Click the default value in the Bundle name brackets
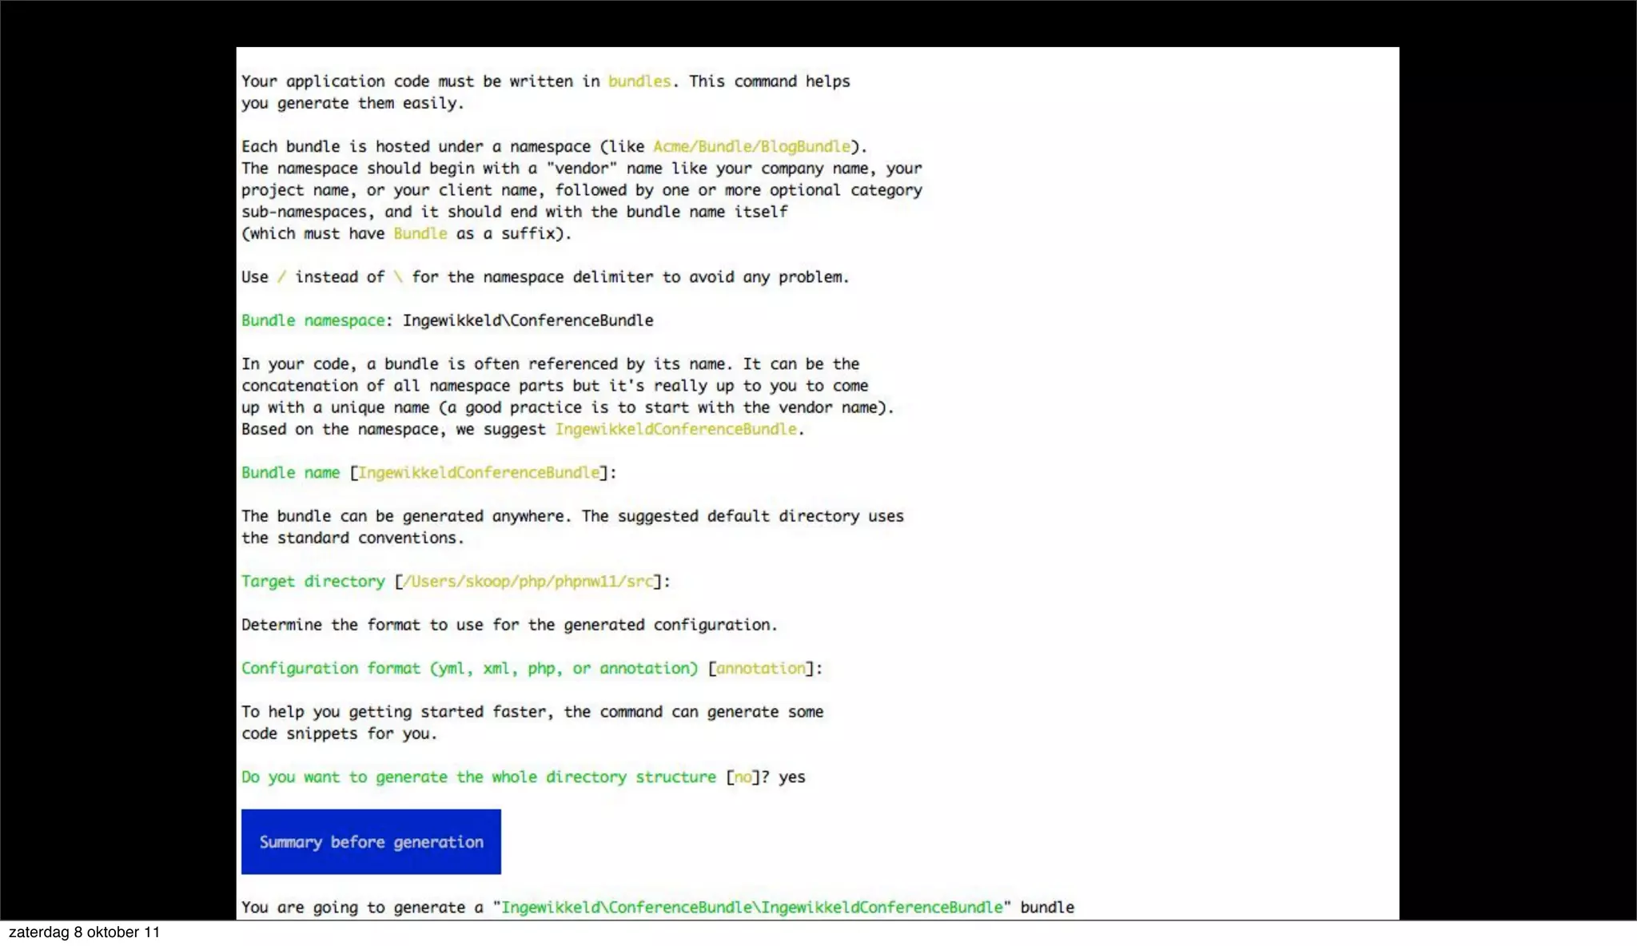The width and height of the screenshot is (1637, 946). click(479, 473)
